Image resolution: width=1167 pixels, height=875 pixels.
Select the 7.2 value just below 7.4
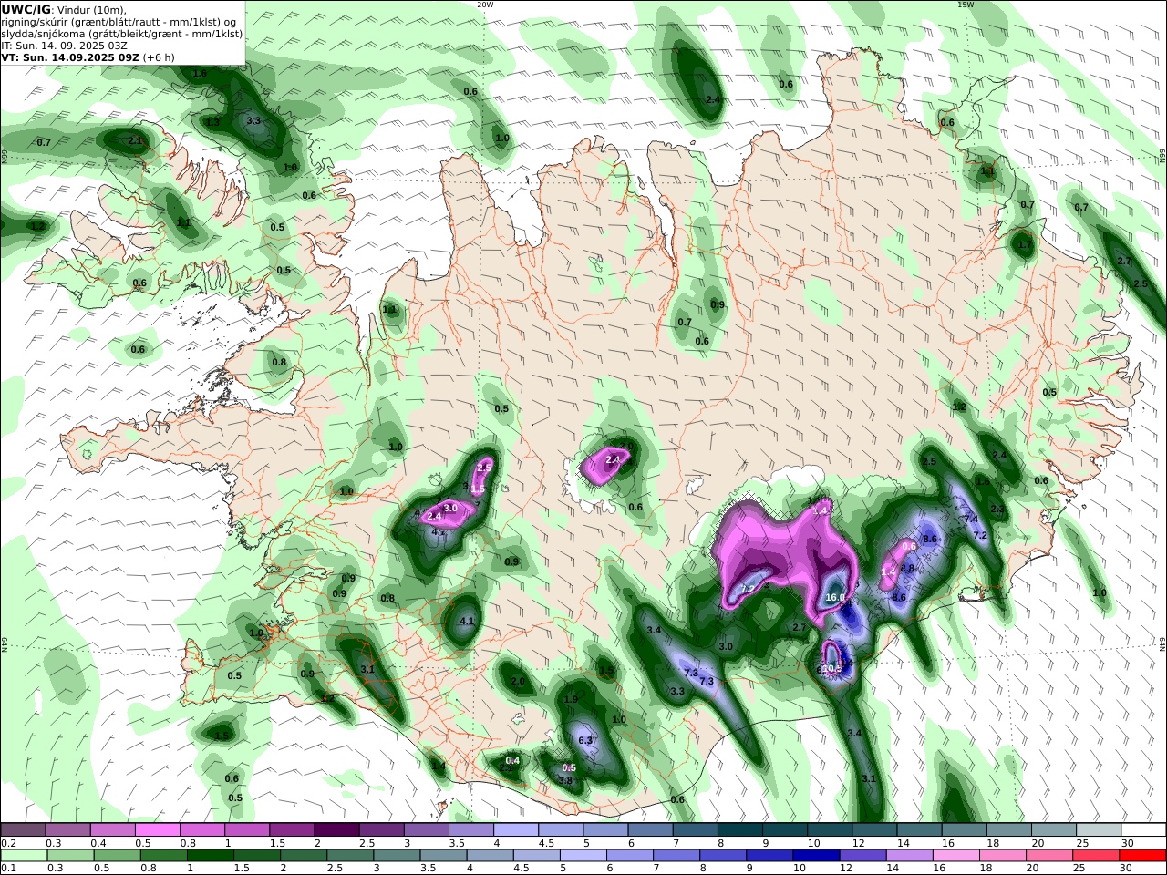(980, 535)
